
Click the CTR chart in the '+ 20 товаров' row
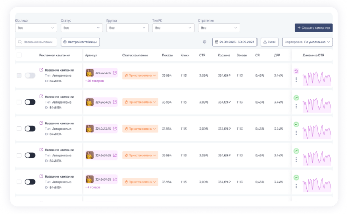(x=317, y=79)
